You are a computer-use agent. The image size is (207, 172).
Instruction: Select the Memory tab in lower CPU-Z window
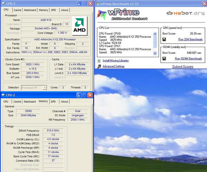(43, 101)
